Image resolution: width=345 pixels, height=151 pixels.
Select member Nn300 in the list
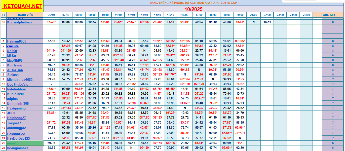(x=12, y=51)
